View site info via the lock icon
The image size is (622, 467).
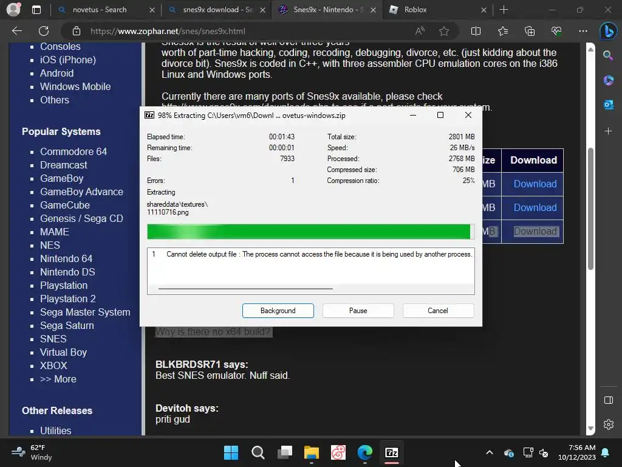coord(77,31)
